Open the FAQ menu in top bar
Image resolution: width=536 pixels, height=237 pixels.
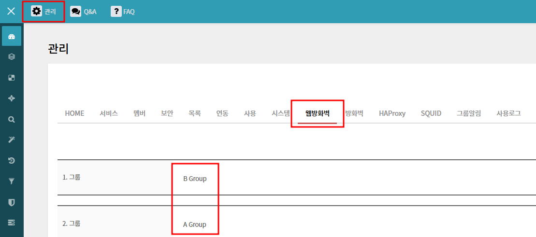[123, 12]
